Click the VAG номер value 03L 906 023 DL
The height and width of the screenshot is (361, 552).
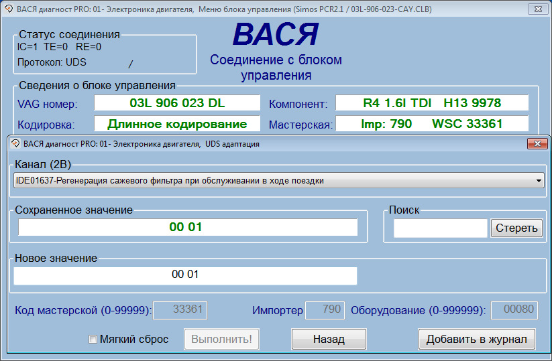tap(177, 103)
